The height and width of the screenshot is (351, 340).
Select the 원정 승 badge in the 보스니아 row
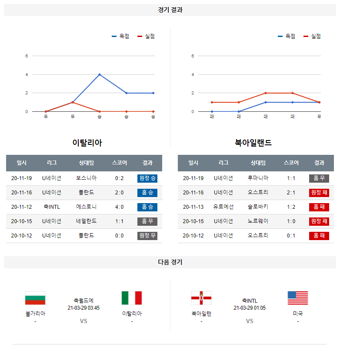pyautogui.click(x=147, y=178)
